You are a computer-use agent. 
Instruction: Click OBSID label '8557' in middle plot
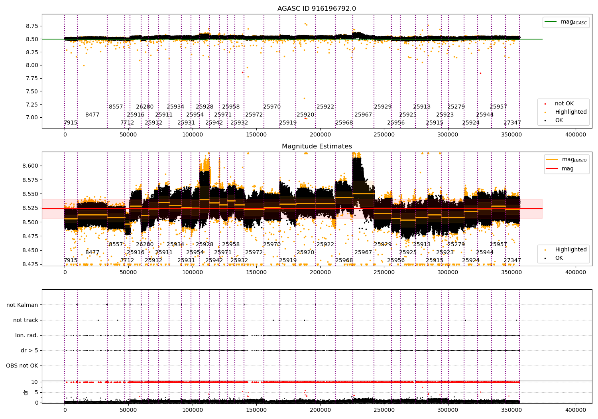coord(116,244)
